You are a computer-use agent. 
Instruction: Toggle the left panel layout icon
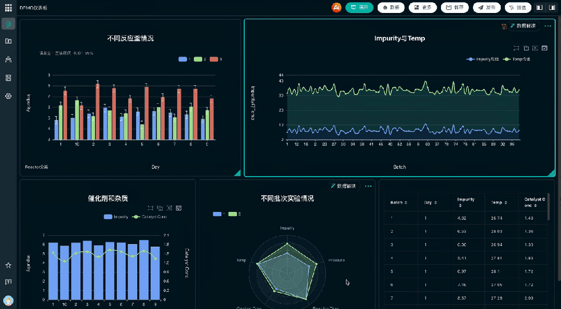(x=540, y=7)
